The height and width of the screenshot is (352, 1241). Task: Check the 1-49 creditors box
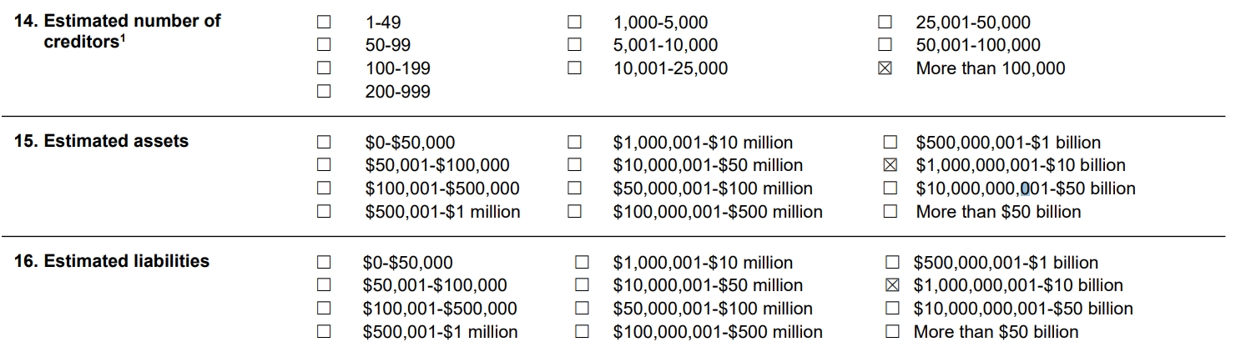(323, 23)
